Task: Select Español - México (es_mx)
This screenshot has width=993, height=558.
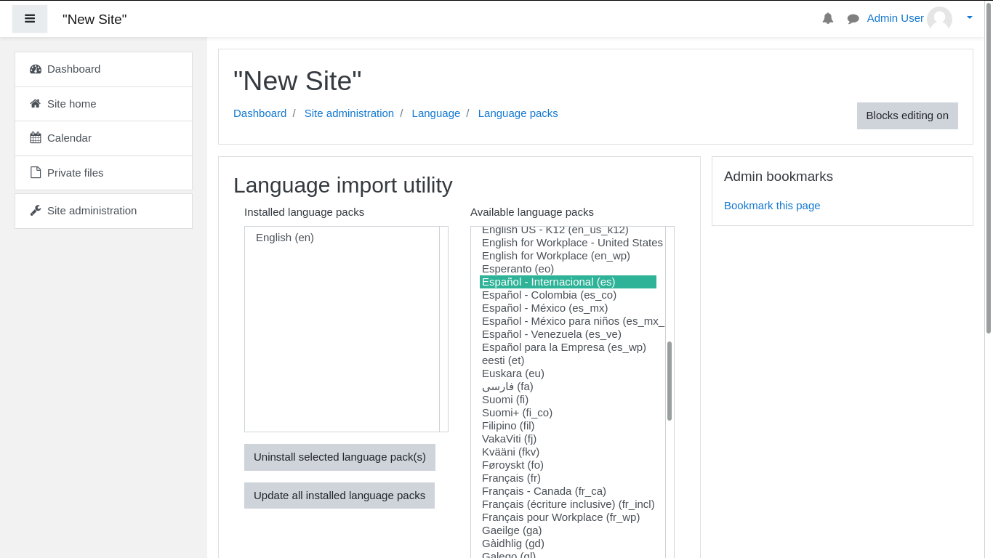Action: click(x=568, y=308)
